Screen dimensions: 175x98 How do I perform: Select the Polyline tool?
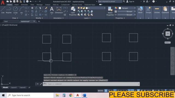(8, 10)
